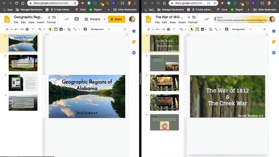
Task: Insert image in Geographic Regions window
Action: (x=61, y=29)
